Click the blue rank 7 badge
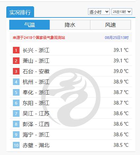Screen dimensions: 140x155 pyautogui.click(x=16, y=113)
